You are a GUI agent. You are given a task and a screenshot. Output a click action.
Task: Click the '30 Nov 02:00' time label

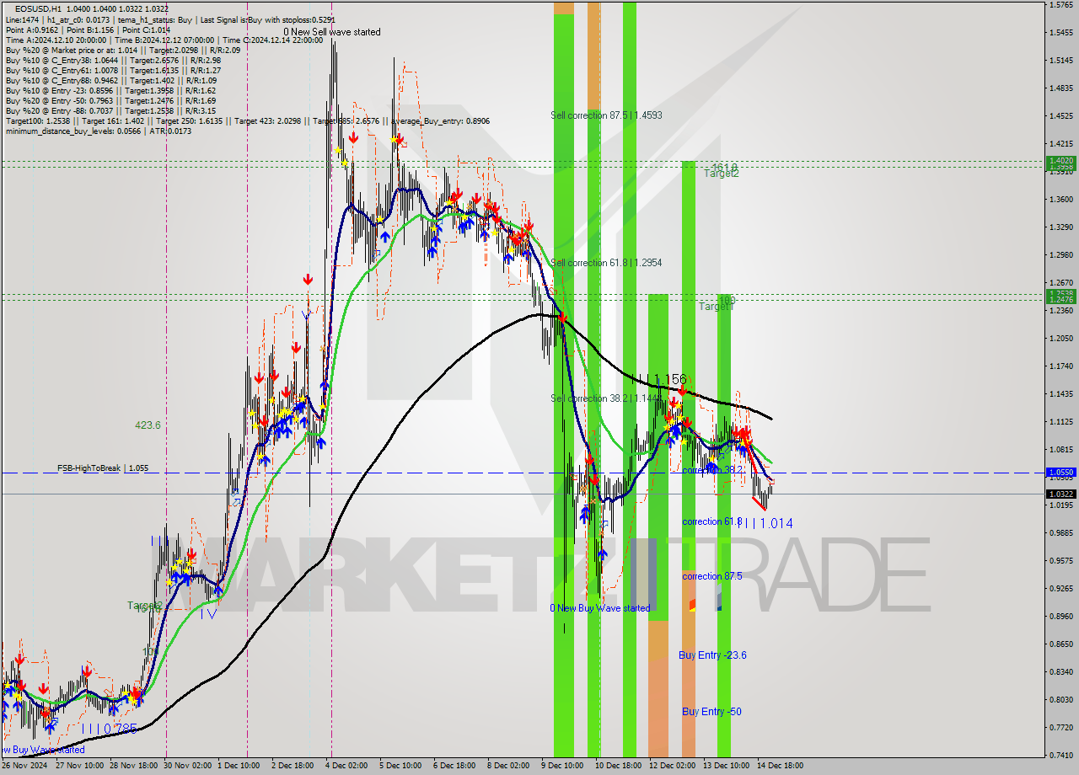pyautogui.click(x=189, y=767)
